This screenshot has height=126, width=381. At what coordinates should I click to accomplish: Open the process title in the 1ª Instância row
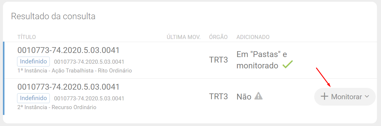(69, 50)
